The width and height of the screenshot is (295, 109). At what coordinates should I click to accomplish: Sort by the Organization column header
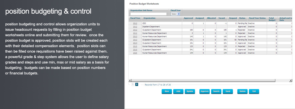click(x=149, y=18)
